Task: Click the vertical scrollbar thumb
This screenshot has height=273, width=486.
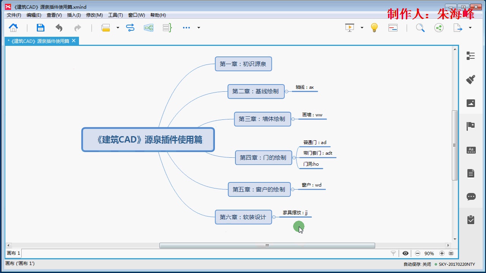Action: click(455, 145)
